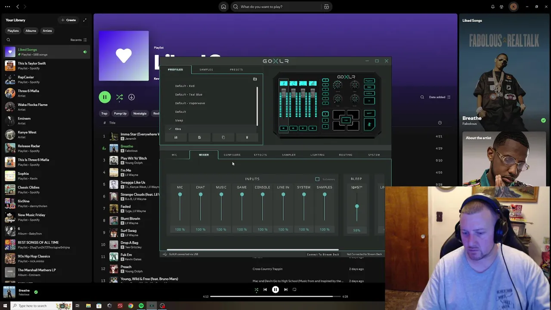Filter library by Playlists
The image size is (551, 310).
13,31
